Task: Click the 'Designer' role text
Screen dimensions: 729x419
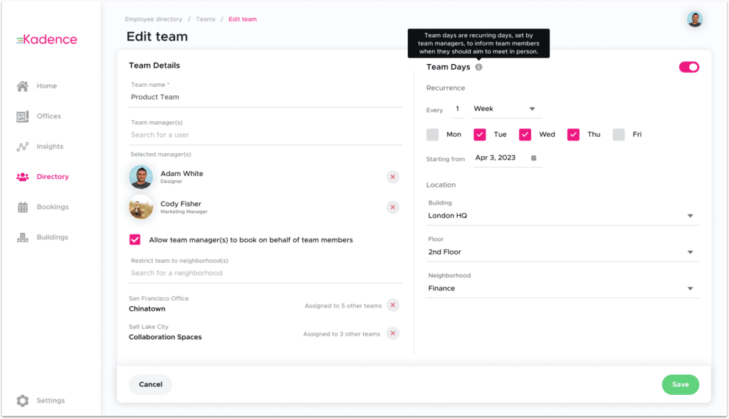Action: 171,182
